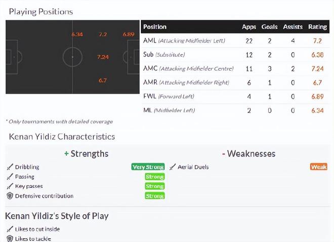Click the shield icon beside Defensive contribution

pos(10,196)
